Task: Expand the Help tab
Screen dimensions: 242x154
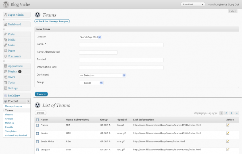Action: coord(233,11)
